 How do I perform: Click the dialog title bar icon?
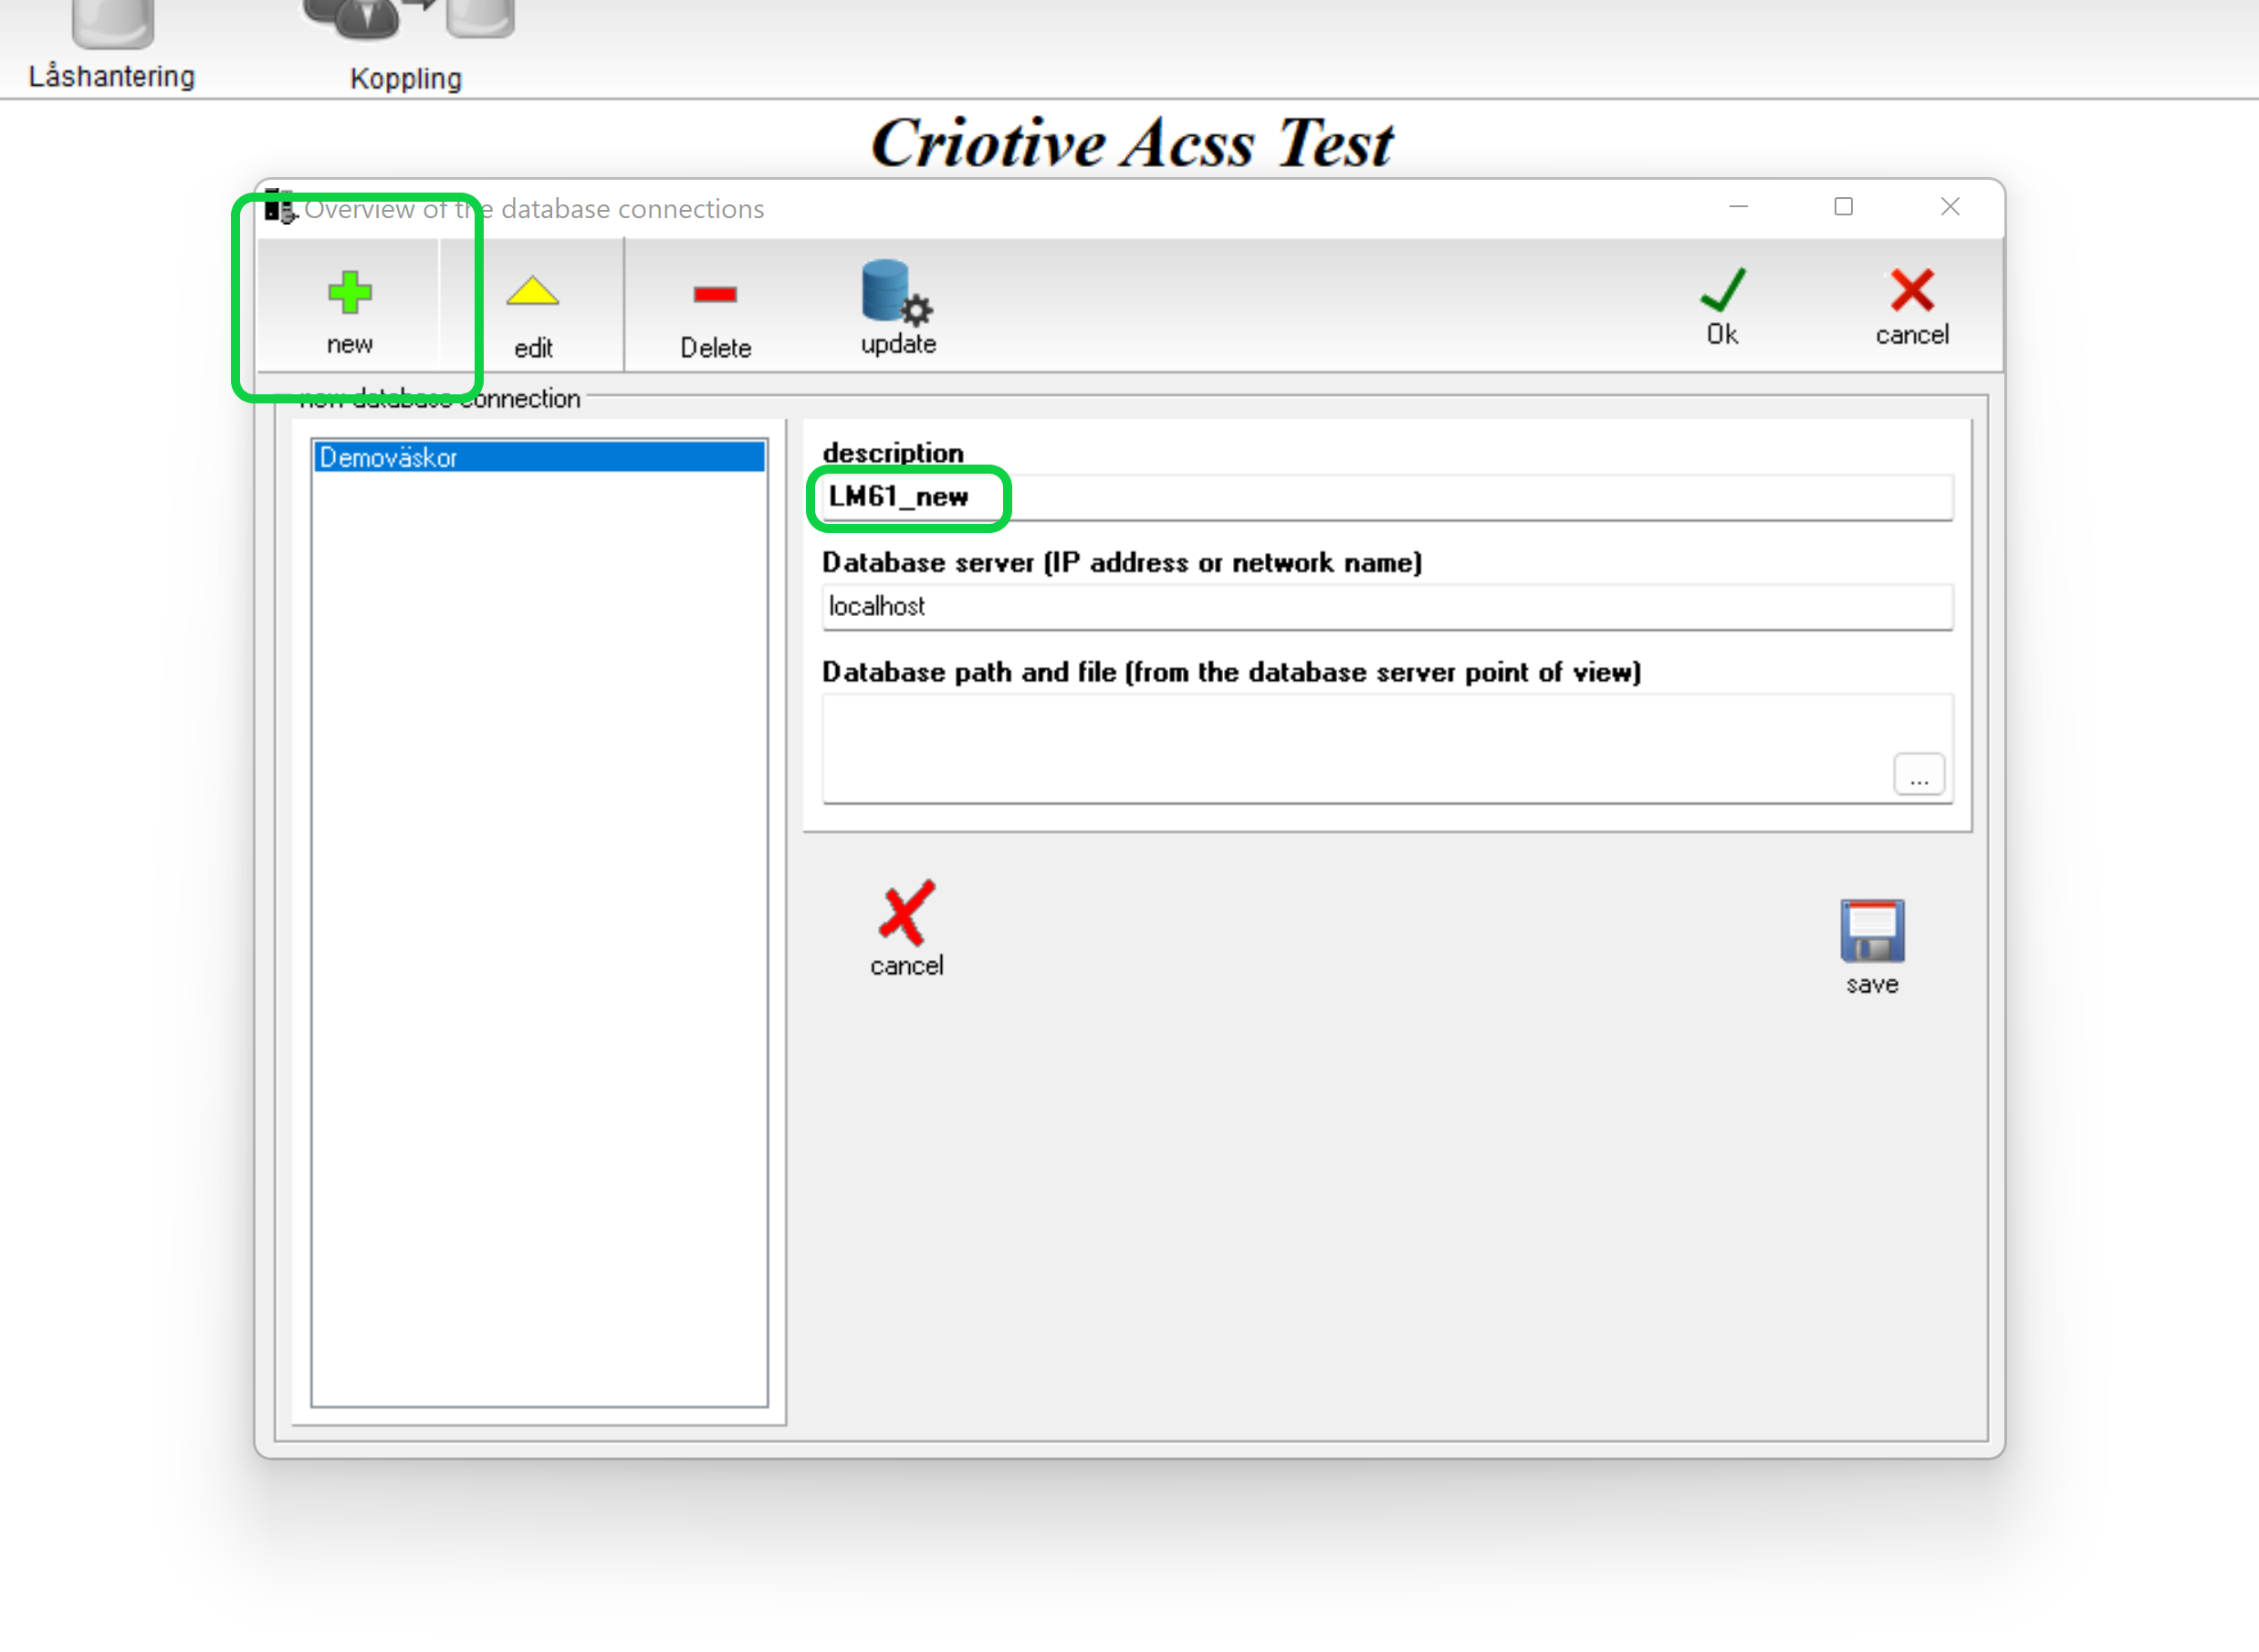279,208
